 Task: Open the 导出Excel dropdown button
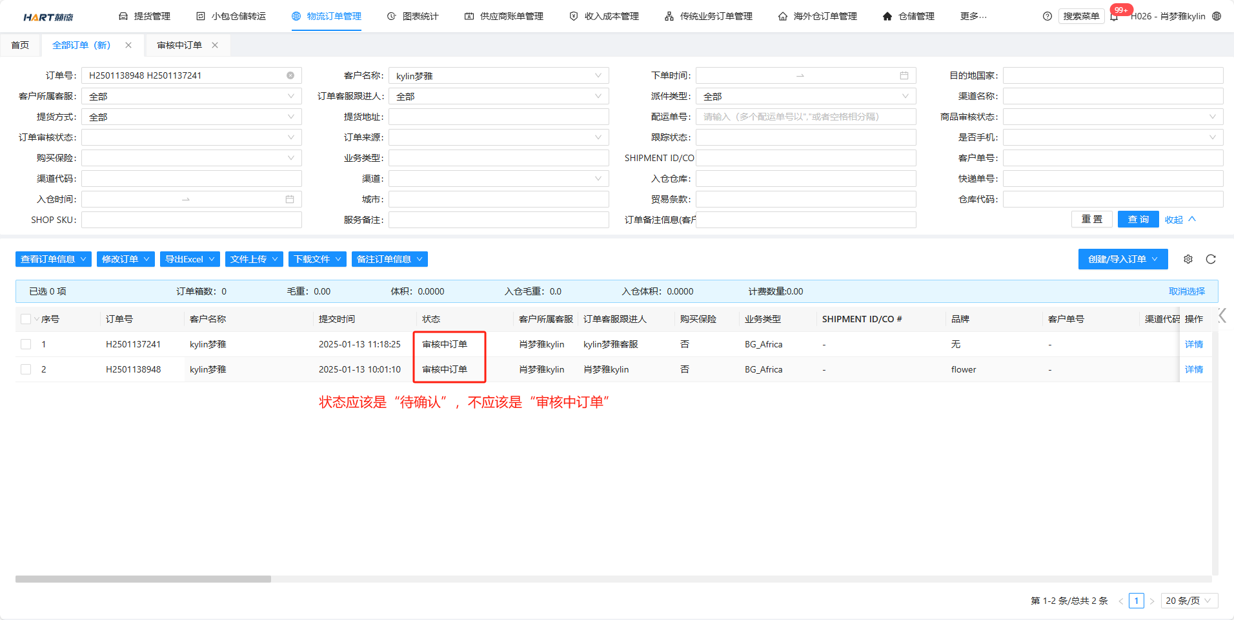(190, 259)
